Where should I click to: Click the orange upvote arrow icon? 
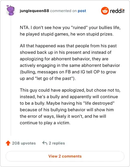[8, 143]
